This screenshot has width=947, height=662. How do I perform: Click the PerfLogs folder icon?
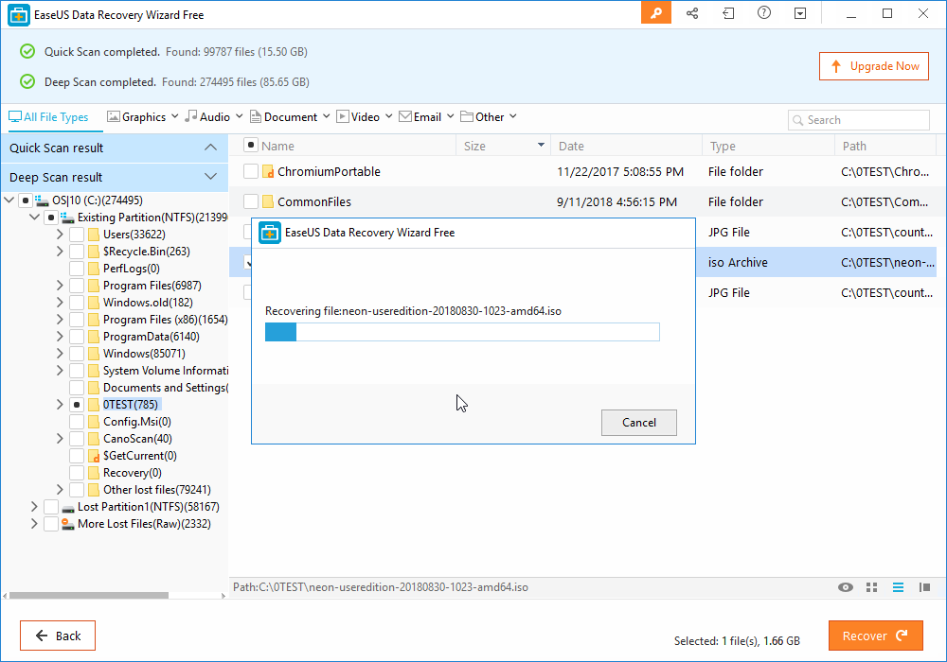pos(94,269)
